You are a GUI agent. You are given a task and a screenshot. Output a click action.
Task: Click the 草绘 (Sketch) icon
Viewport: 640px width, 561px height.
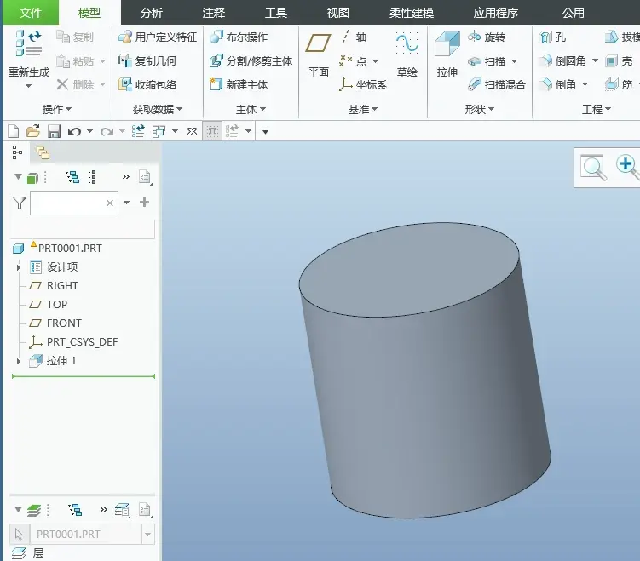(x=406, y=43)
